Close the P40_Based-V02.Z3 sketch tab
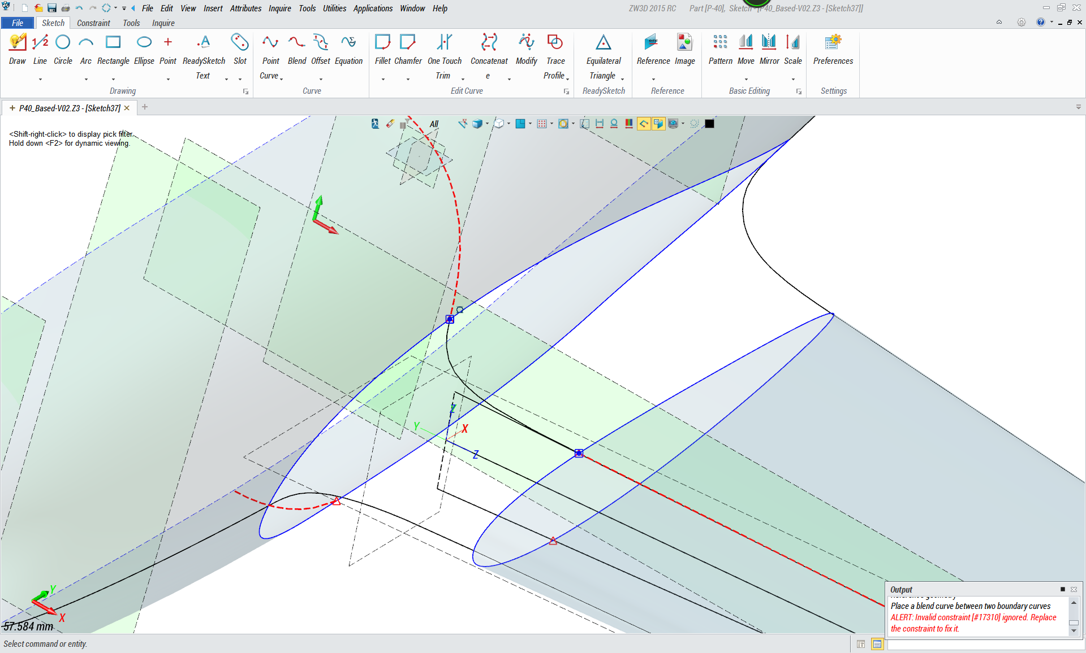 pos(127,108)
